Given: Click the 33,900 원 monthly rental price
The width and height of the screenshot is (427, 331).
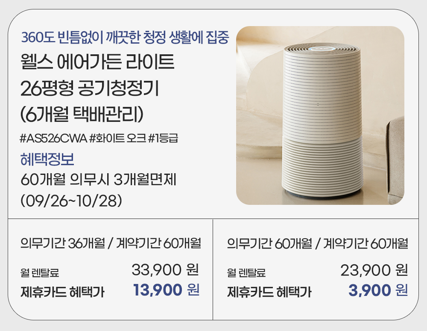Looking at the screenshot, I should point(165,270).
